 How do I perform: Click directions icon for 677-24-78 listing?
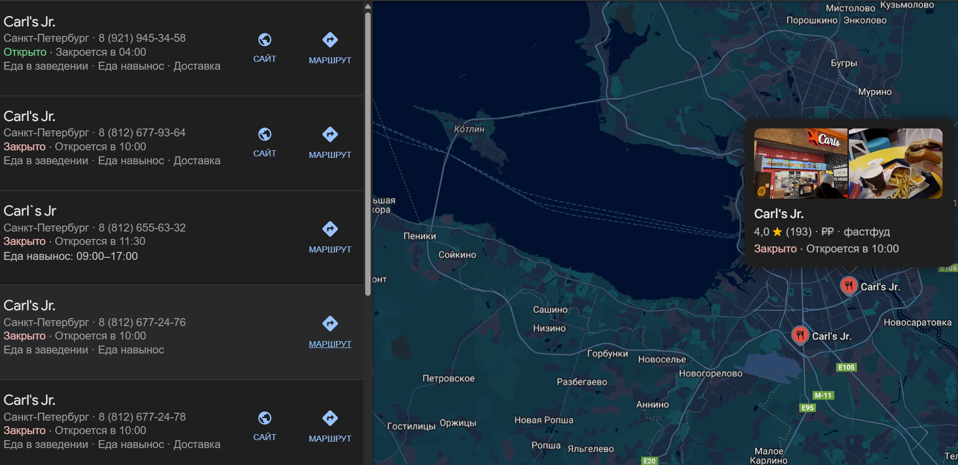click(x=330, y=418)
